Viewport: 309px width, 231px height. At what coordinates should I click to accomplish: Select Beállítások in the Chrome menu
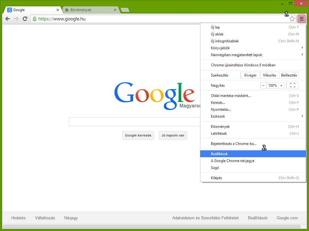pyautogui.click(x=219, y=154)
